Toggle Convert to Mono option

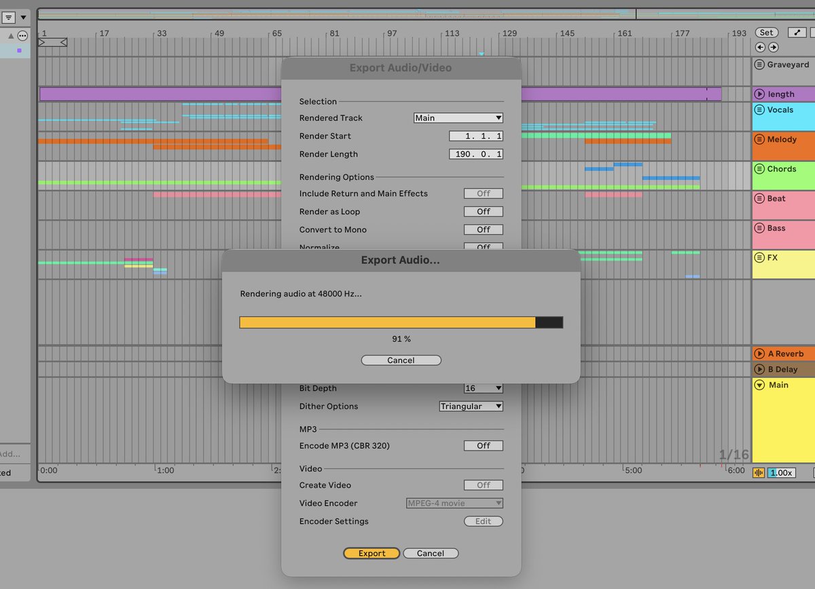click(x=483, y=229)
